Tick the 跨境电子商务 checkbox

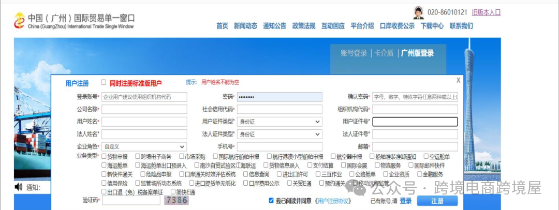(138, 156)
